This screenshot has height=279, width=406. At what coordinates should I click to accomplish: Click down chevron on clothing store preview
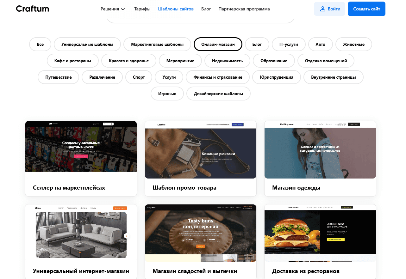(320, 173)
